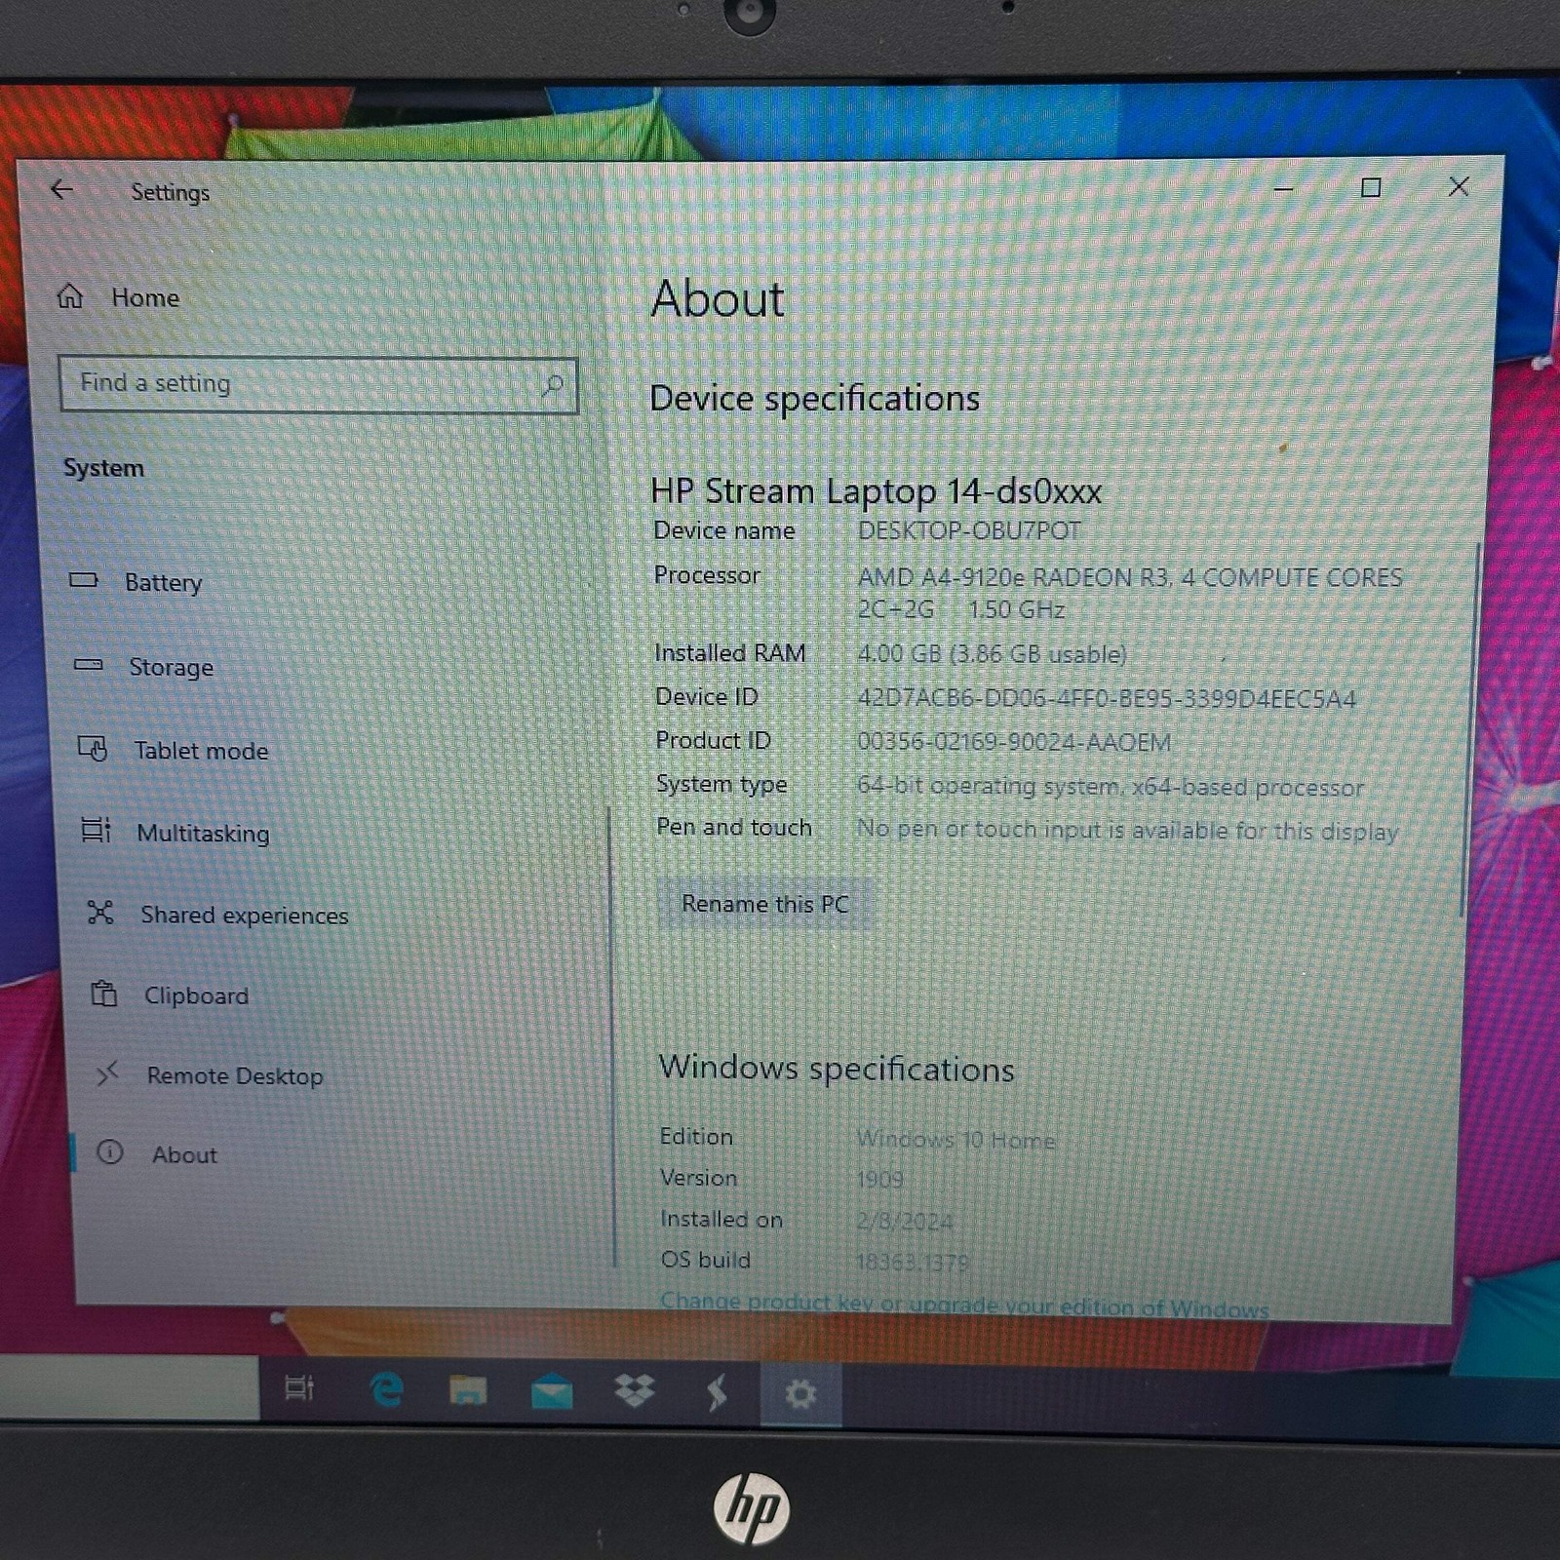Click the Multitasking icon
The width and height of the screenshot is (1560, 1560).
[96, 830]
